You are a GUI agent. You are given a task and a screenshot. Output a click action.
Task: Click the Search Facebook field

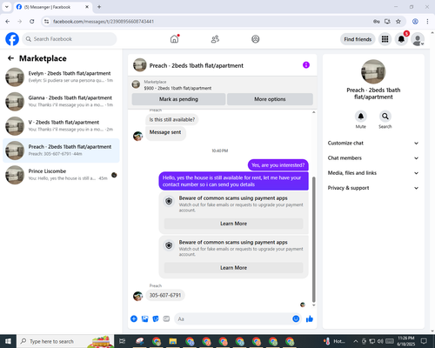click(x=70, y=39)
